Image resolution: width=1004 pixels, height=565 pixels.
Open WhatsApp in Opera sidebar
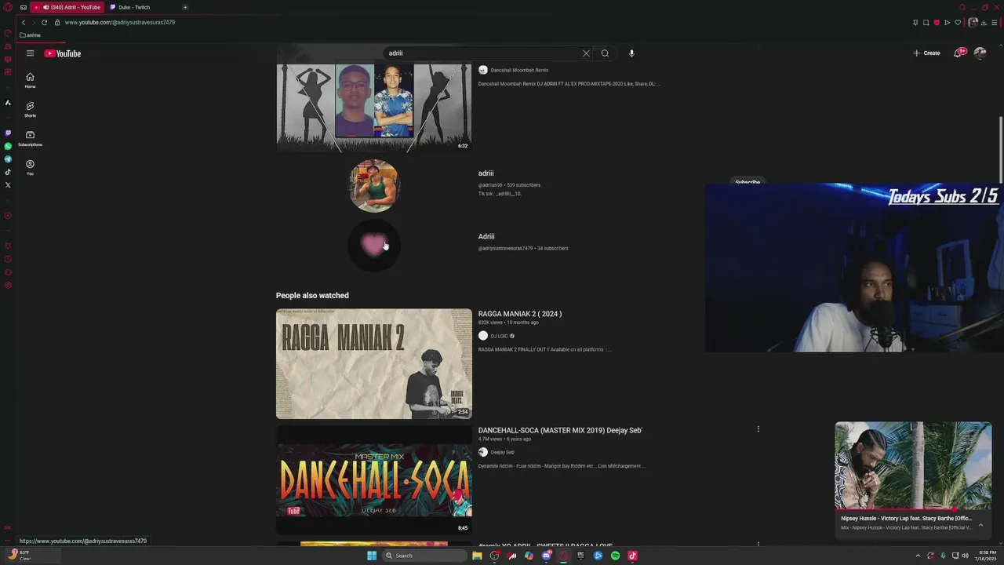[8, 146]
